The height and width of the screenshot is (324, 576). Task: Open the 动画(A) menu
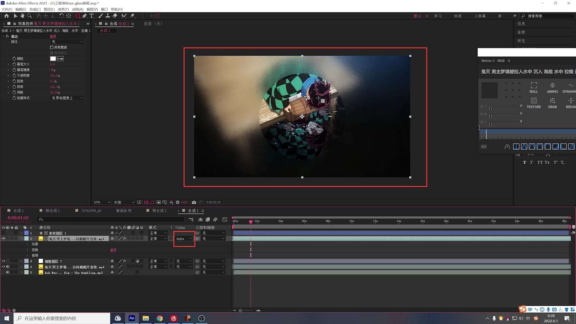point(77,9)
